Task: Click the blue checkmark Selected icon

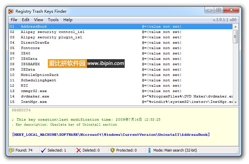Action: (x=43, y=150)
